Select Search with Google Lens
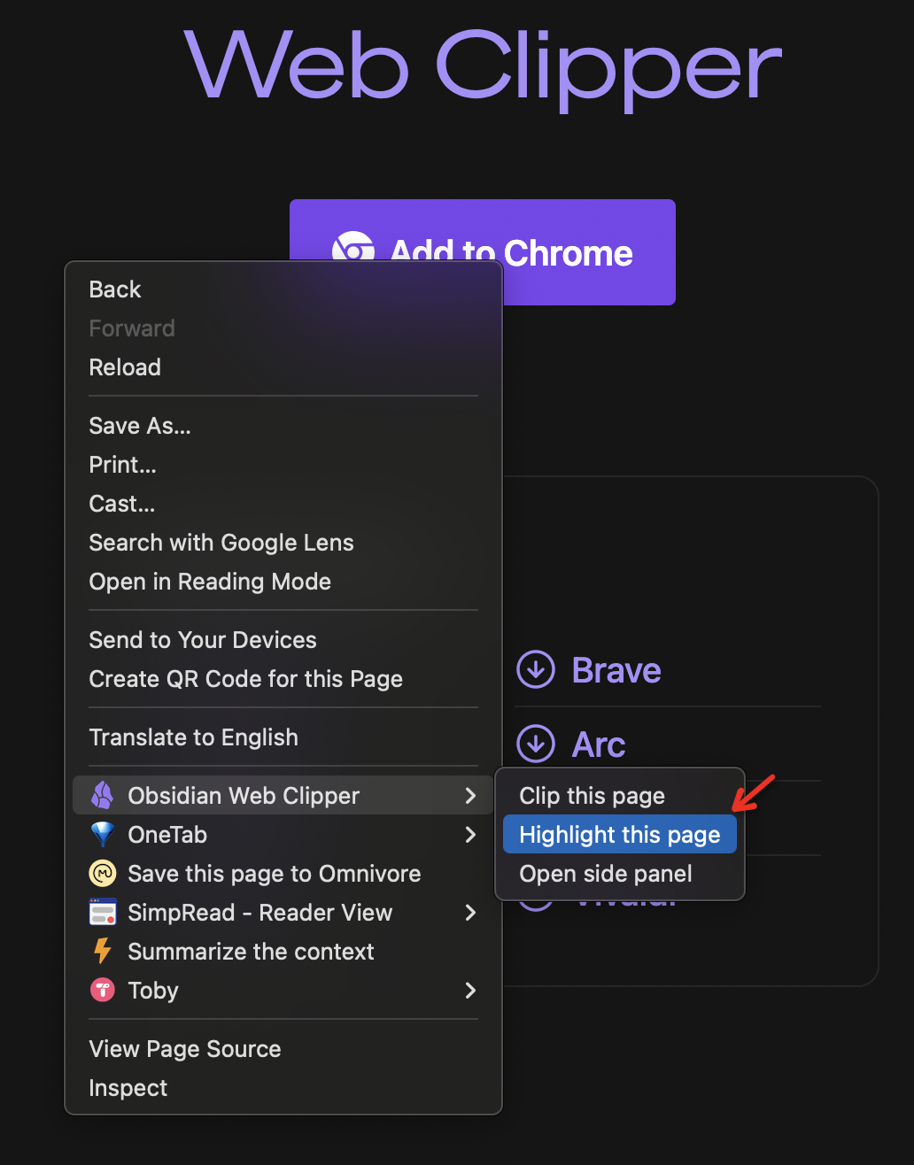914x1165 pixels. coord(221,543)
